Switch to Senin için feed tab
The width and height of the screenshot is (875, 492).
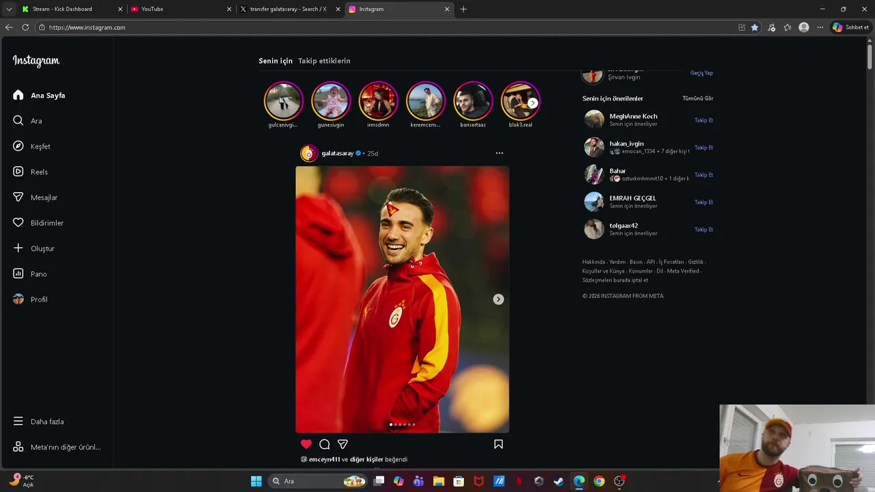click(x=275, y=61)
